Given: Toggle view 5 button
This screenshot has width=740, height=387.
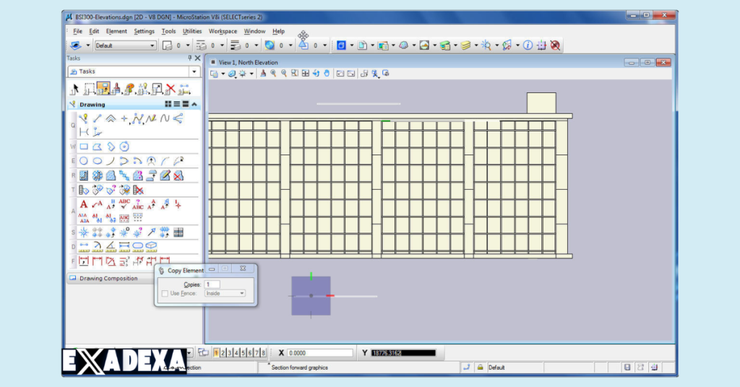Looking at the screenshot, I should pos(244,352).
